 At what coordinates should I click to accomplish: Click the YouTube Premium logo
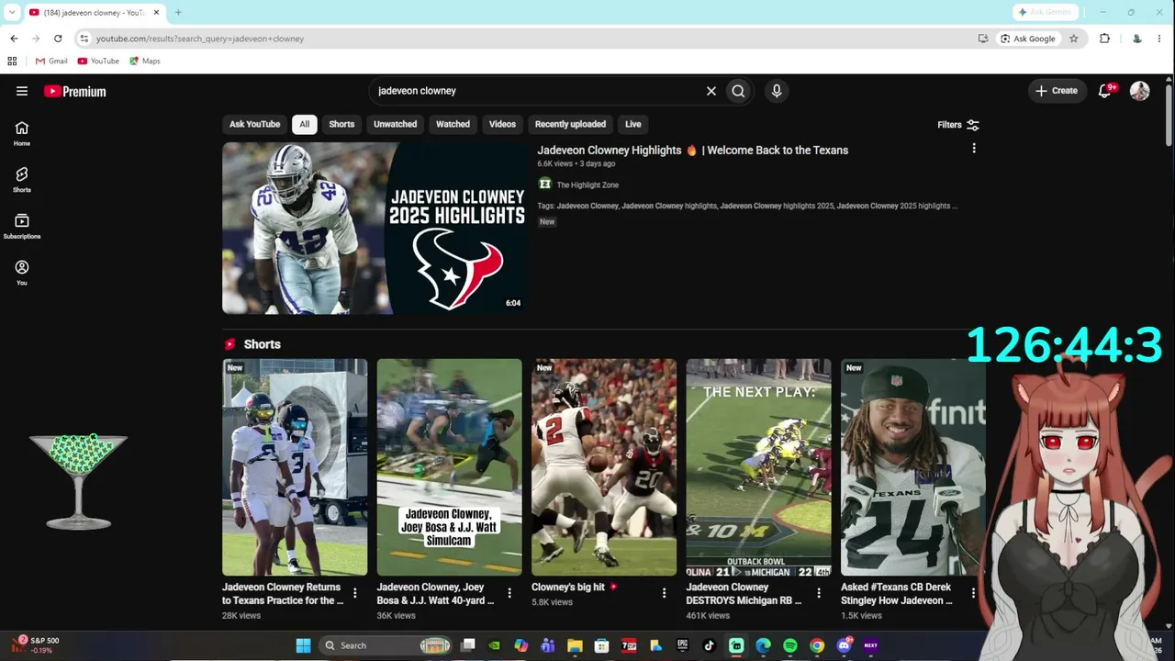click(x=75, y=91)
